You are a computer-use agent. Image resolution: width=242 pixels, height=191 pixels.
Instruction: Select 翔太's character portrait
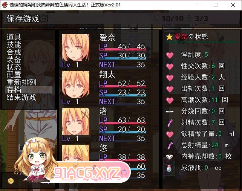pyautogui.click(x=76, y=84)
